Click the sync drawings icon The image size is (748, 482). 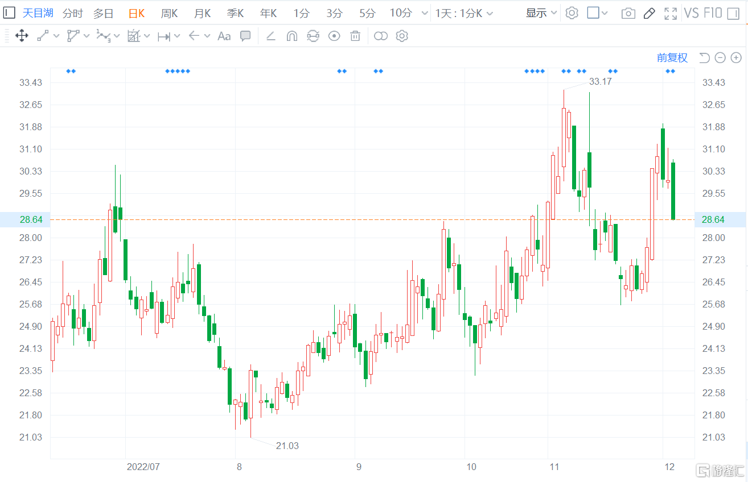tap(313, 36)
